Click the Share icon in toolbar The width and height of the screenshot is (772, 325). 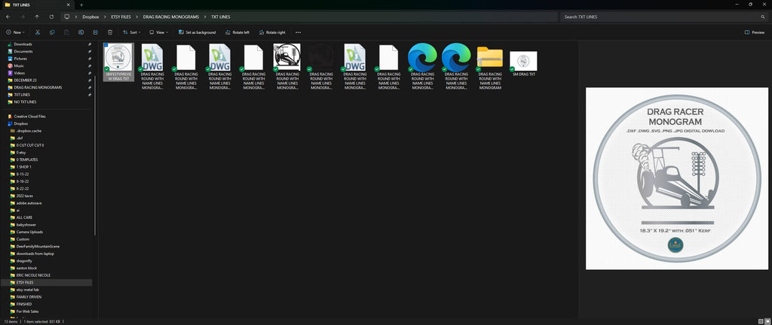coord(96,32)
